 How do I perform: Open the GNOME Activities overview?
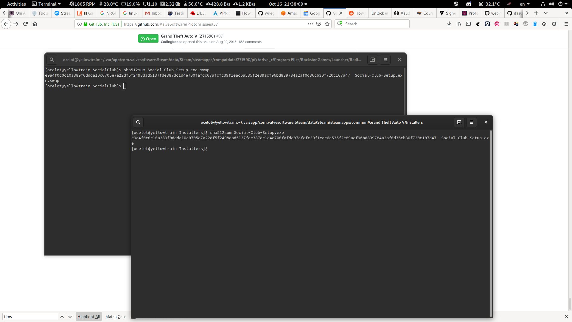16,4
